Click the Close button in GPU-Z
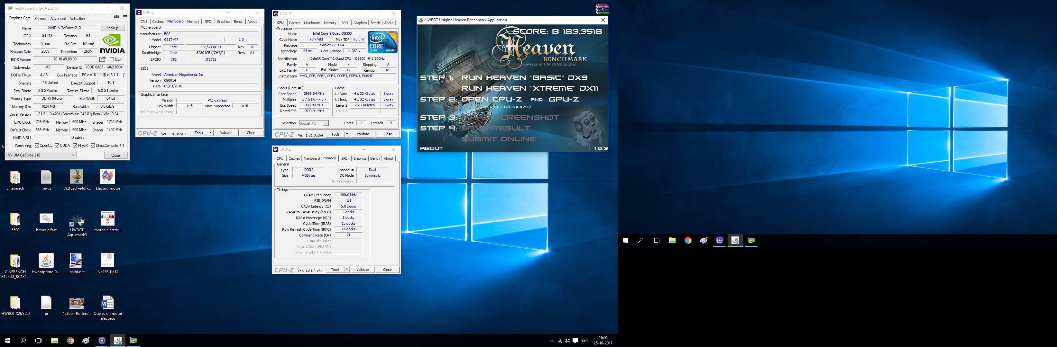 tap(116, 155)
